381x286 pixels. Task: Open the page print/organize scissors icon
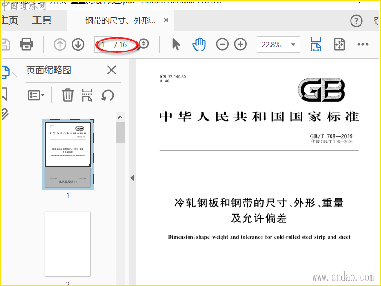pos(87,95)
